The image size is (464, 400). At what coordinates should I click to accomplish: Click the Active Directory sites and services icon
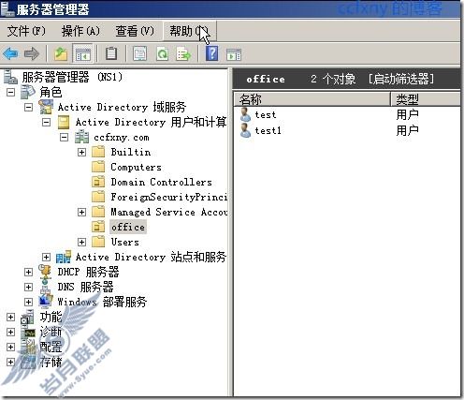[x=64, y=258]
